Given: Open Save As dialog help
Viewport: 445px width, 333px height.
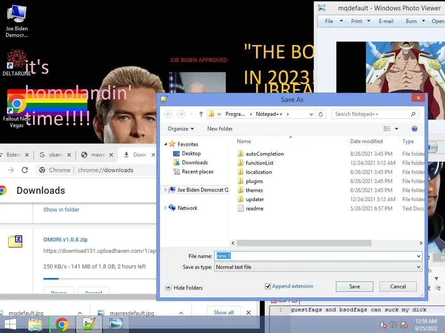Looking at the screenshot, I should click(x=414, y=129).
